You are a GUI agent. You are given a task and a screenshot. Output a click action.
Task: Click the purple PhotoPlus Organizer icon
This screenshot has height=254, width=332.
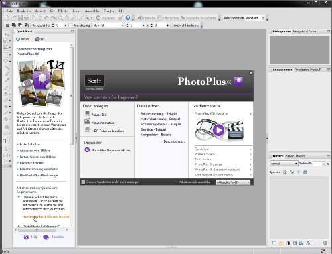point(87,150)
